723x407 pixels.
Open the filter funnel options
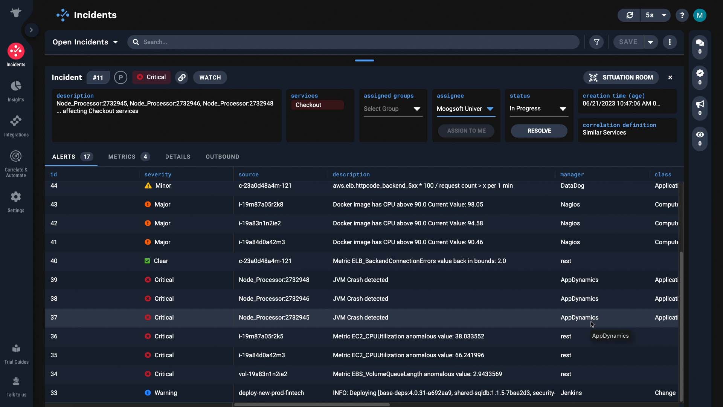point(596,42)
